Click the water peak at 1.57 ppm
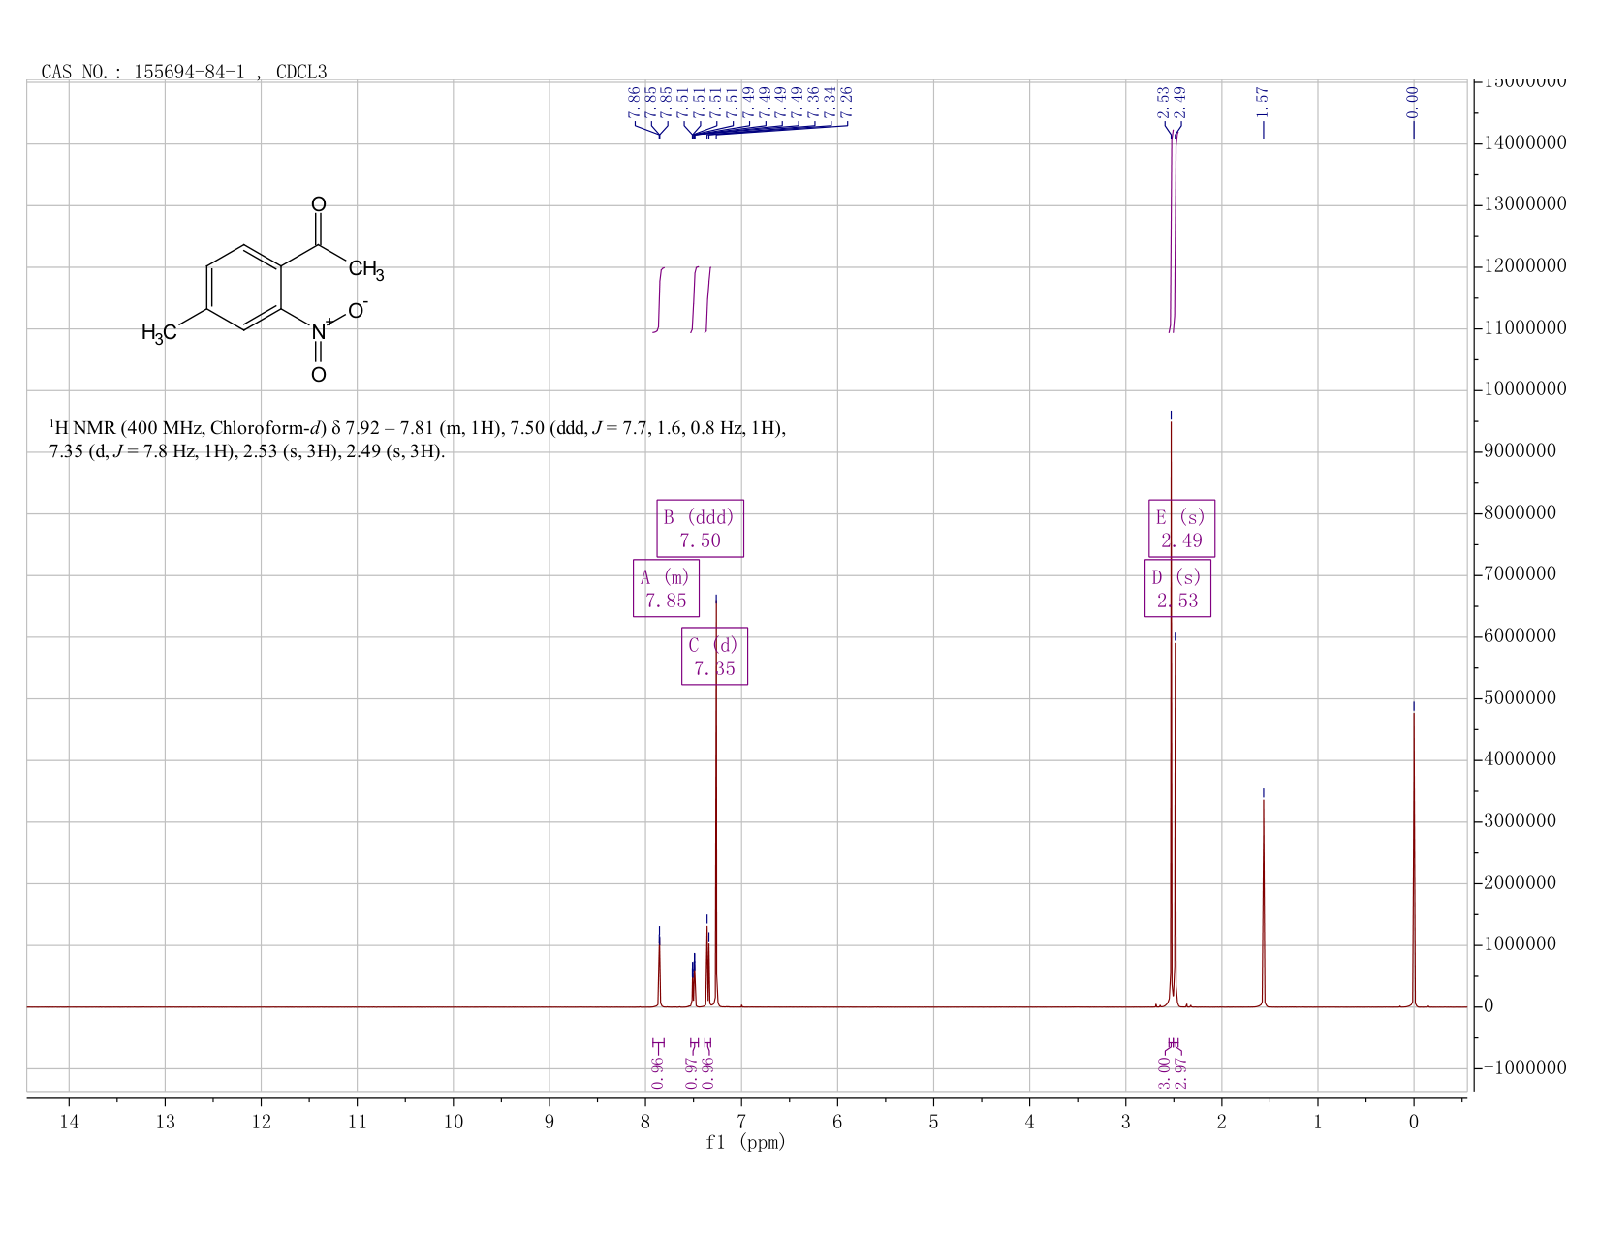1599x1235 pixels. point(1264,903)
